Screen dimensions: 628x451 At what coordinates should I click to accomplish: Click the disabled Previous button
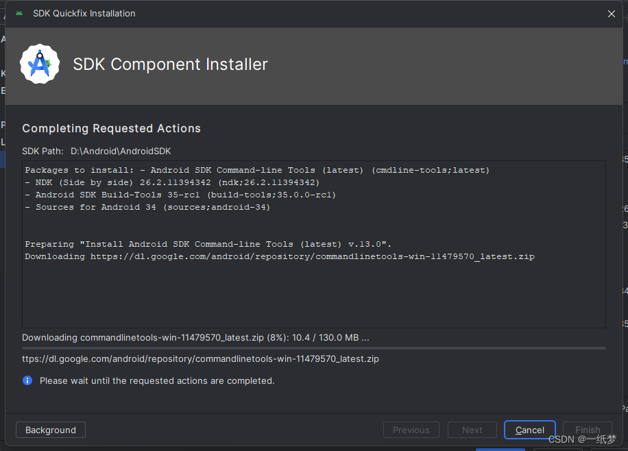411,430
